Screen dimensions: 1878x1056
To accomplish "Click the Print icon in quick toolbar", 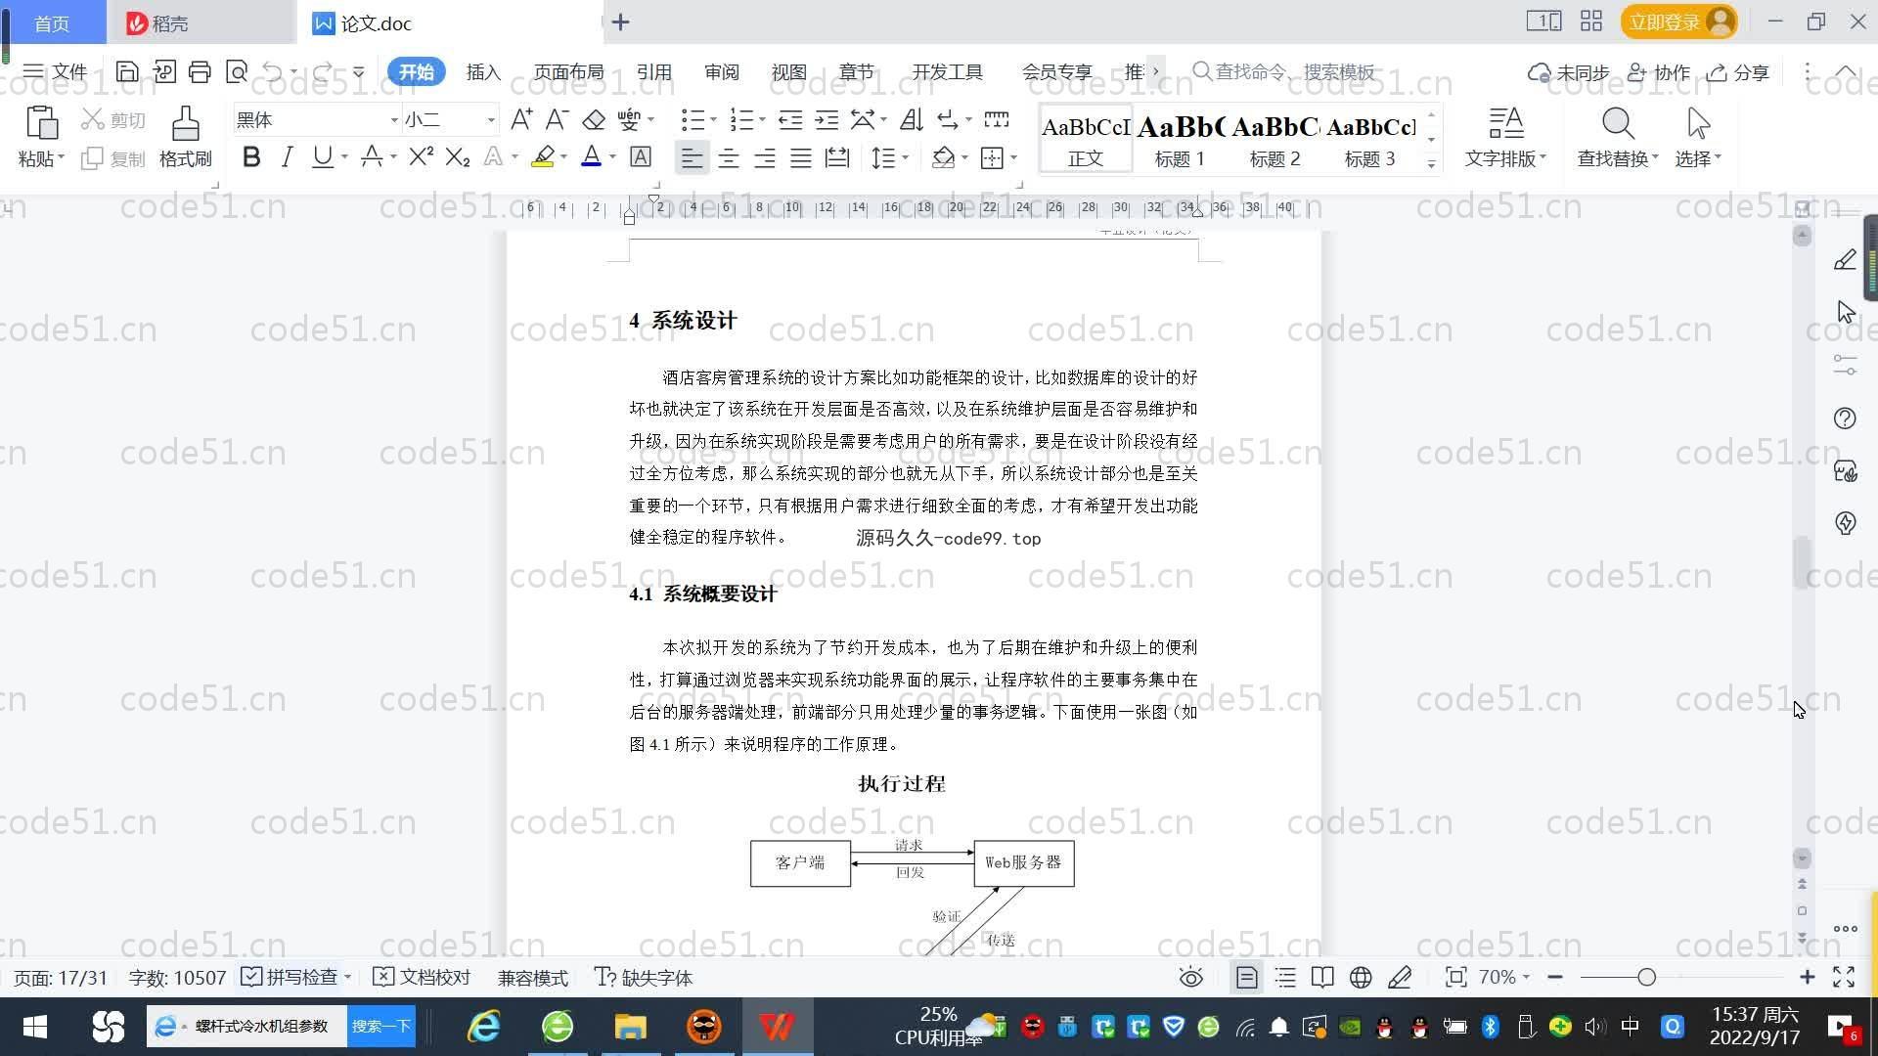I will (200, 71).
